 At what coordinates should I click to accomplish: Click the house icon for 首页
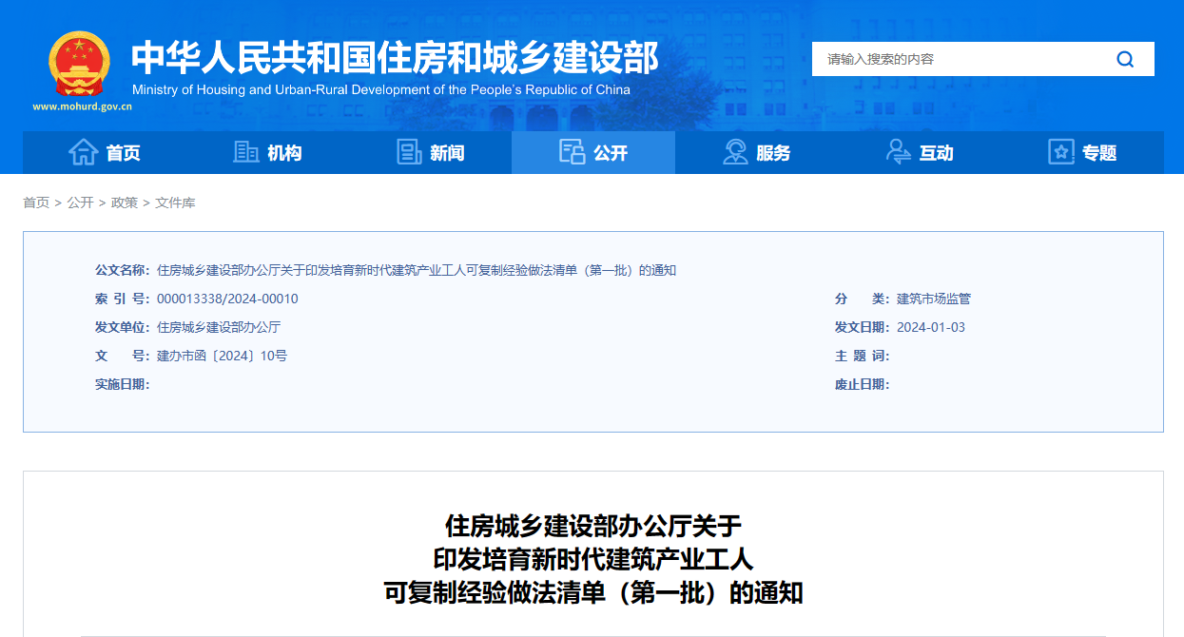point(84,152)
